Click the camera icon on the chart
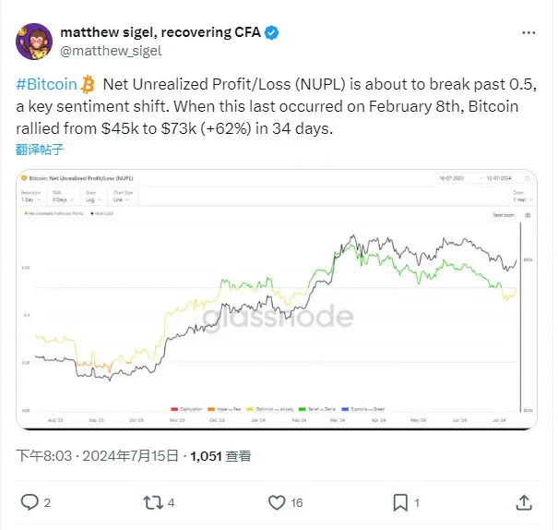558x530 pixels. [527, 214]
